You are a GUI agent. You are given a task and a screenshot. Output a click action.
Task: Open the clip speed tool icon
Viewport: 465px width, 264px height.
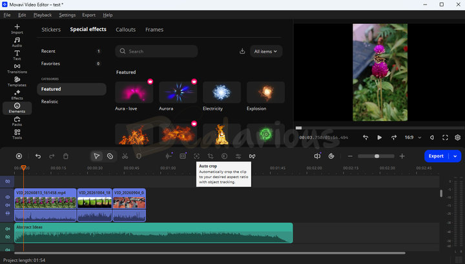point(225,156)
